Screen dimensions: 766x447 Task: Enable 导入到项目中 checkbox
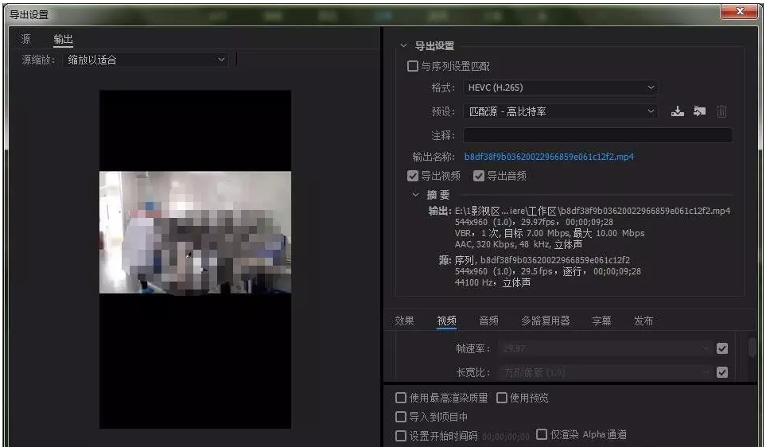coord(401,417)
